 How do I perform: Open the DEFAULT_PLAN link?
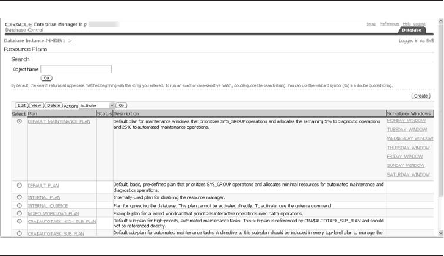[43, 186]
